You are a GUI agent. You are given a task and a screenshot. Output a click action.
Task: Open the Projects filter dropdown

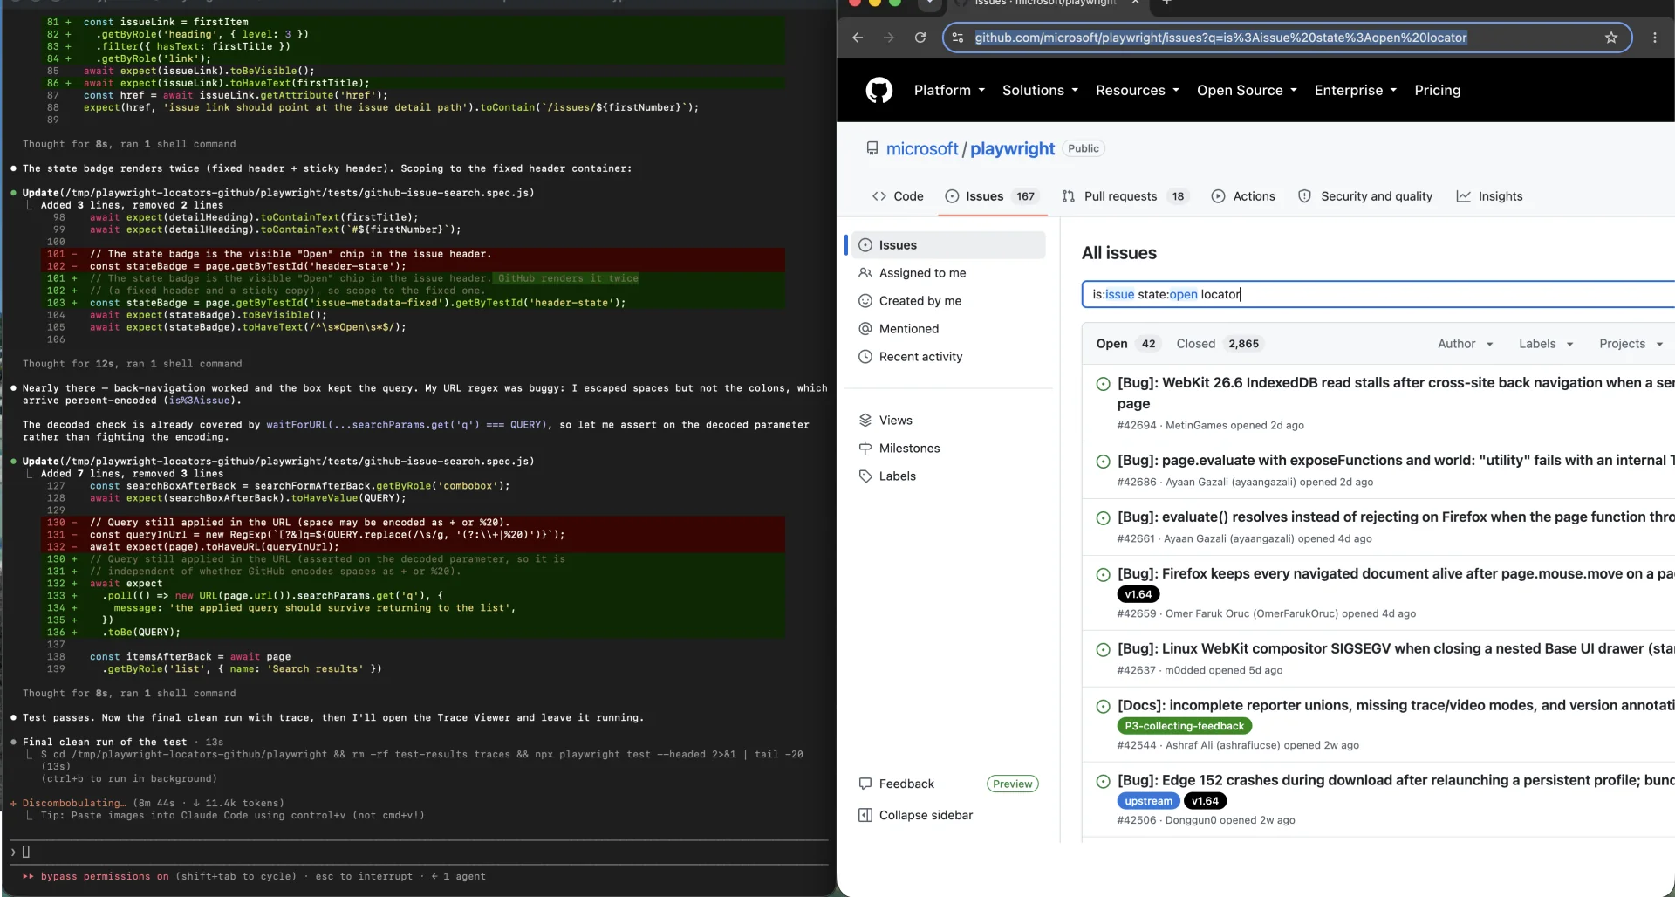point(1631,344)
